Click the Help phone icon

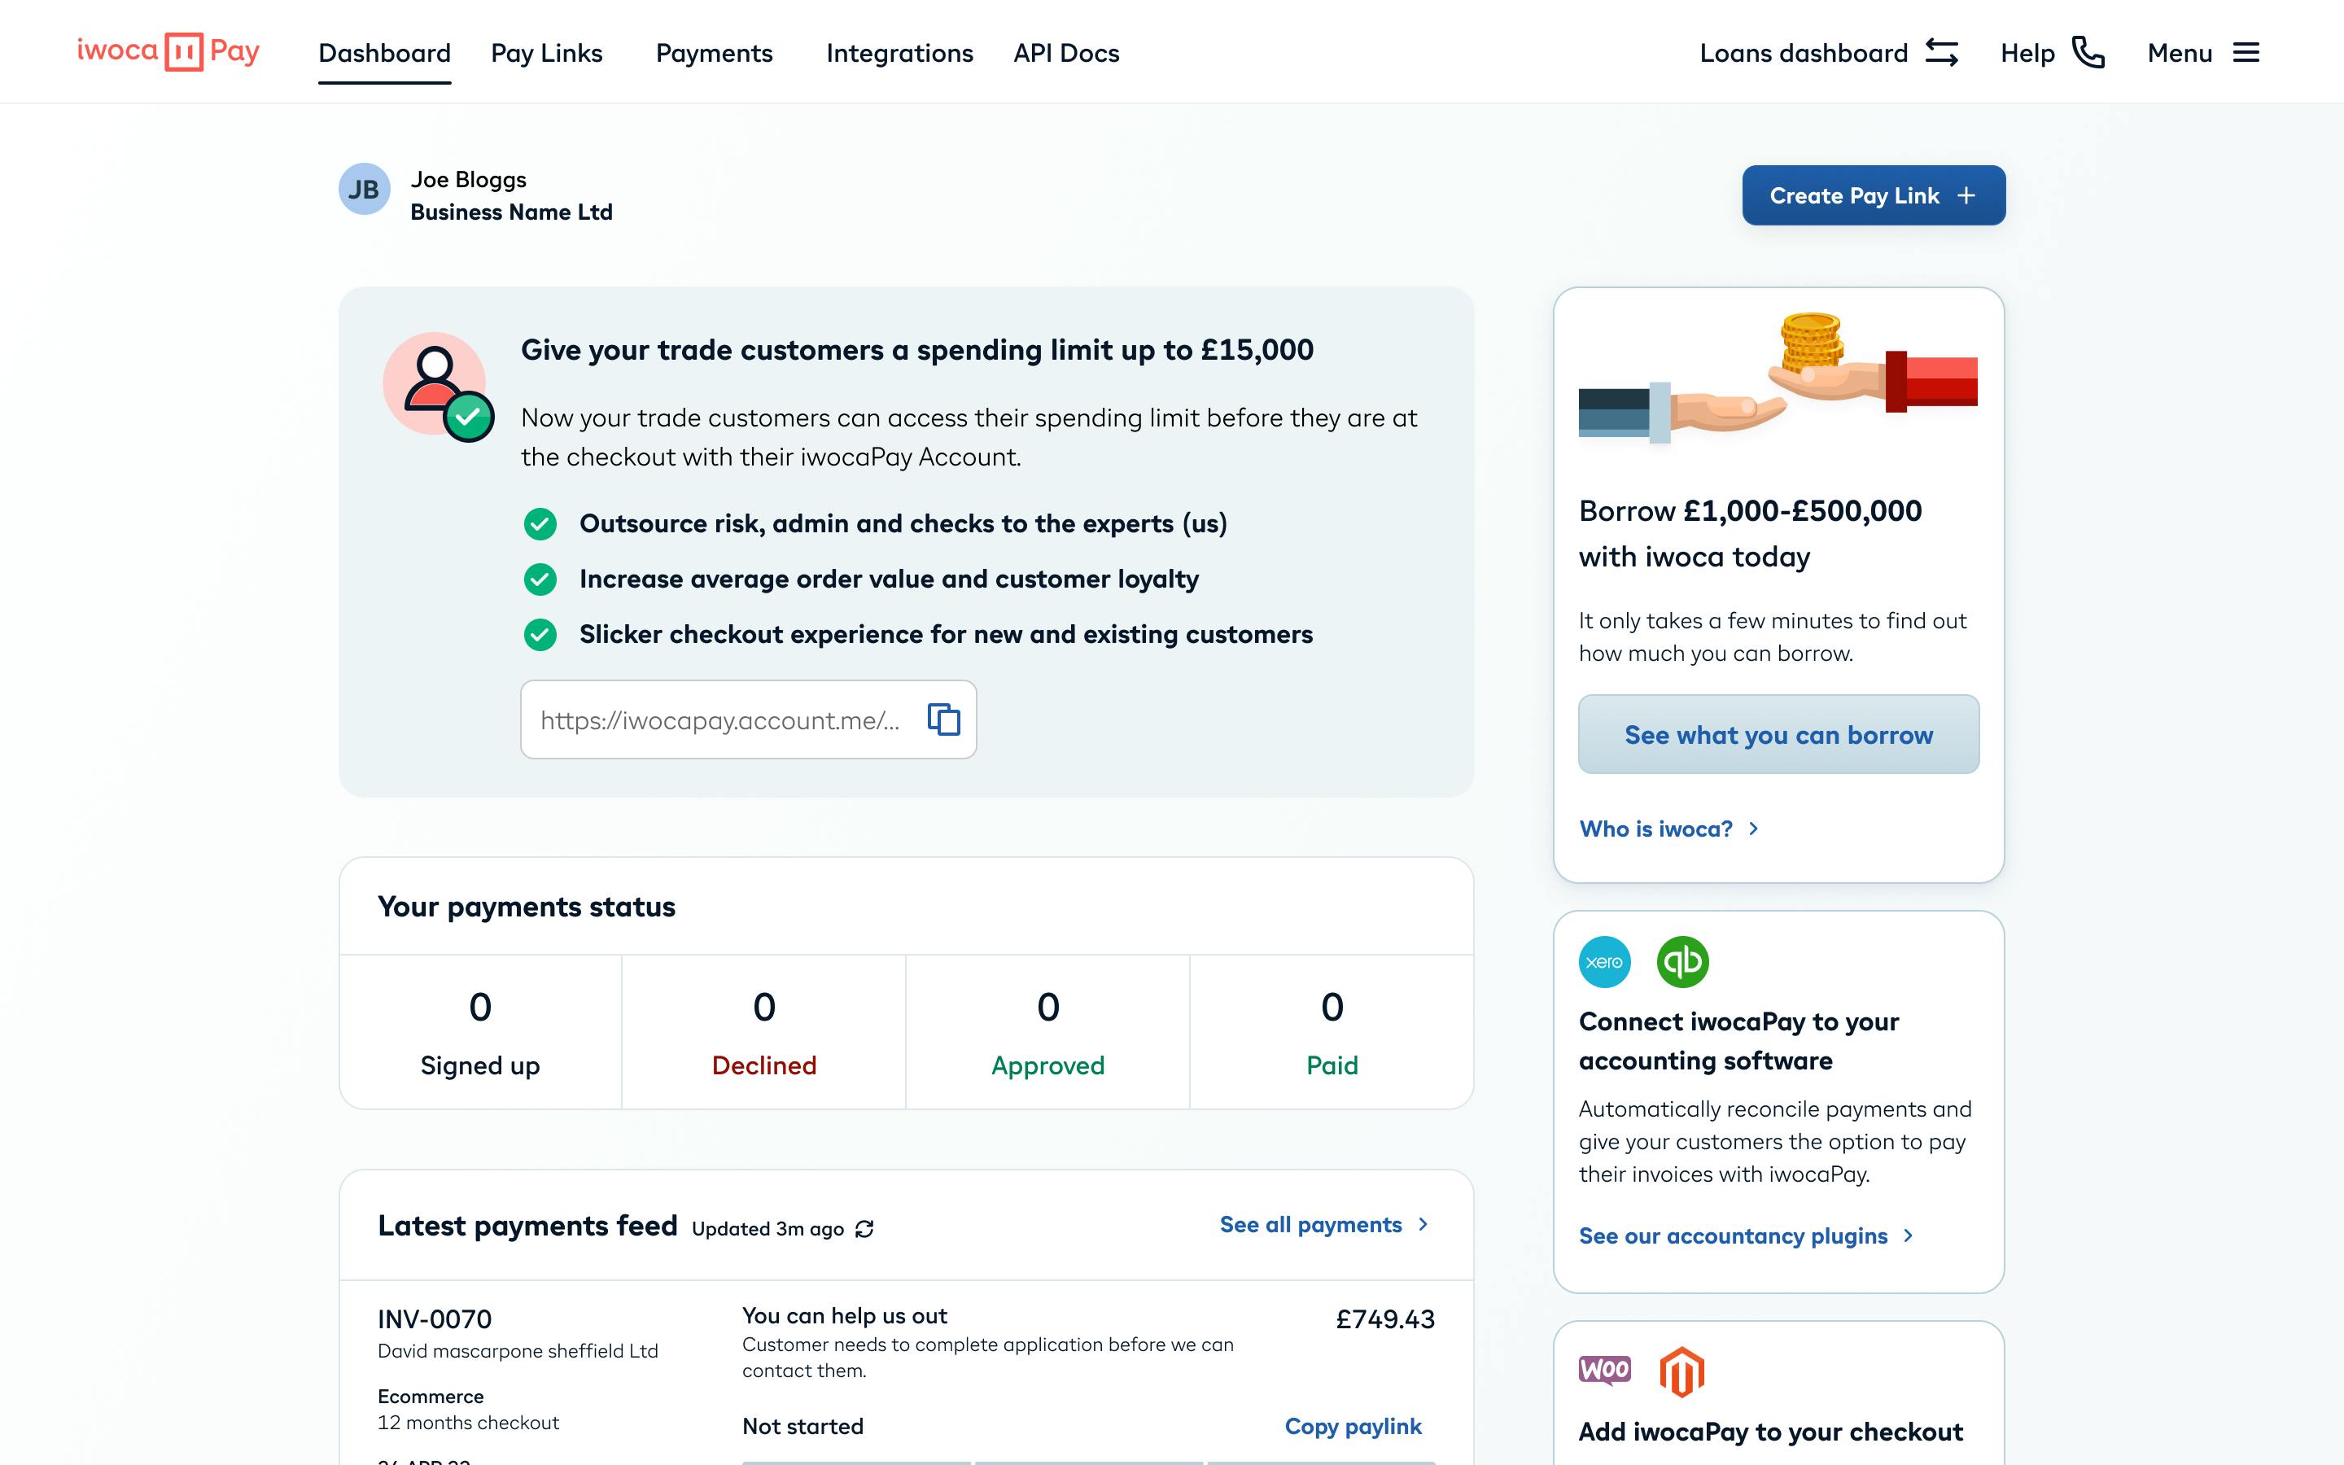[x=2088, y=52]
